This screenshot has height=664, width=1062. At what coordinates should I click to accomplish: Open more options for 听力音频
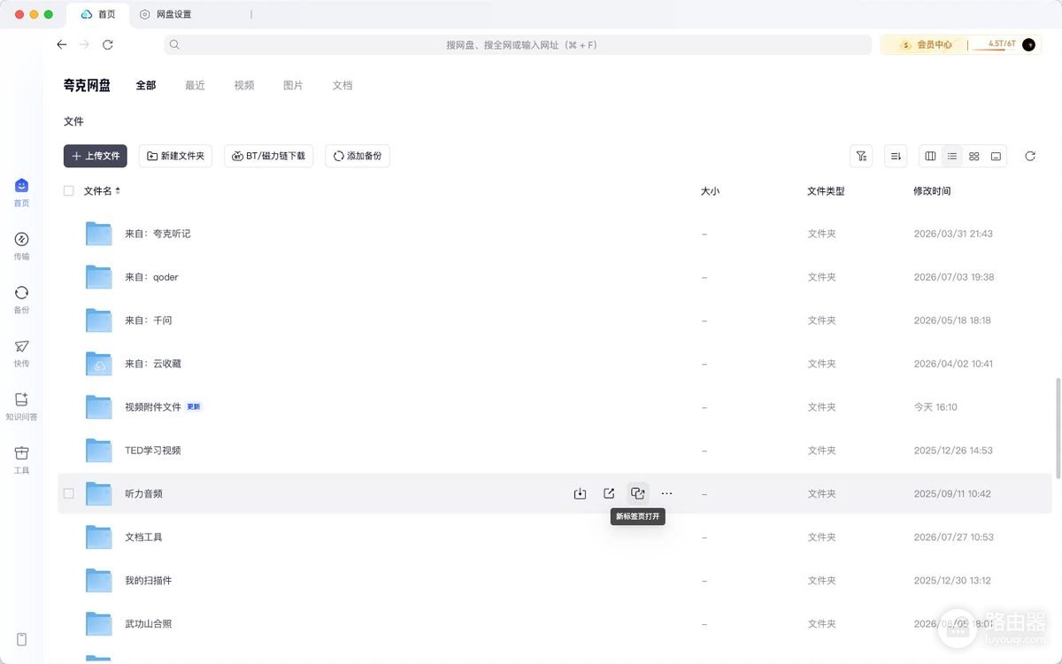click(x=667, y=493)
